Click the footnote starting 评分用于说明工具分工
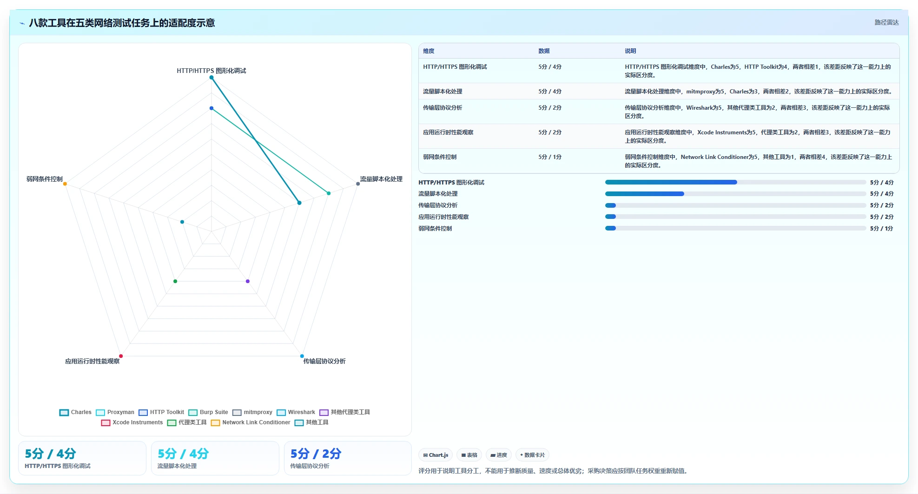Image resolution: width=918 pixels, height=494 pixels. pyautogui.click(x=554, y=471)
